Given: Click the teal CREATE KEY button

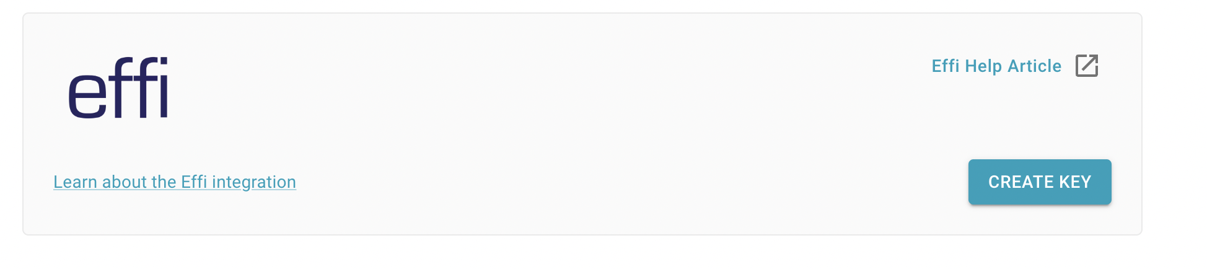Looking at the screenshot, I should pyautogui.click(x=1040, y=182).
